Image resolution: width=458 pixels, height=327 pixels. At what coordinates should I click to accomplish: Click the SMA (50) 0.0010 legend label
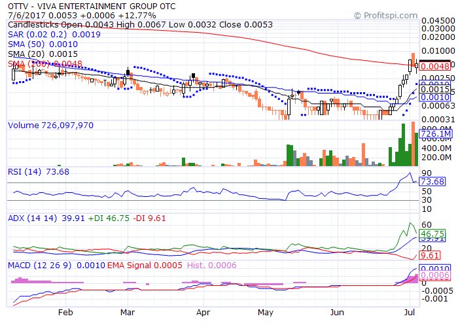43,44
